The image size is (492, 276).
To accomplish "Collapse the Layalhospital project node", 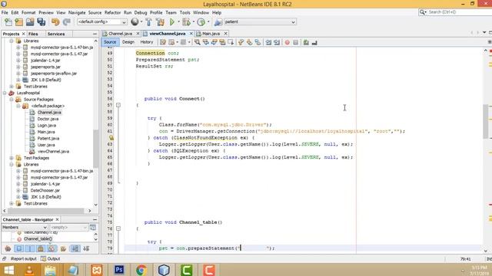I will click(5, 93).
